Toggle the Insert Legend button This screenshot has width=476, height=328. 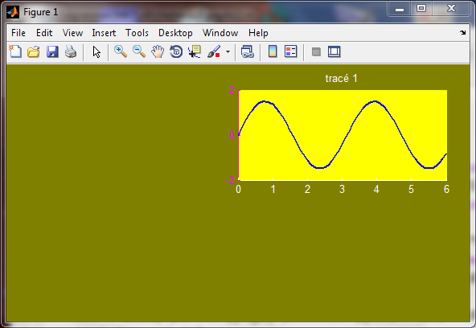click(x=291, y=51)
